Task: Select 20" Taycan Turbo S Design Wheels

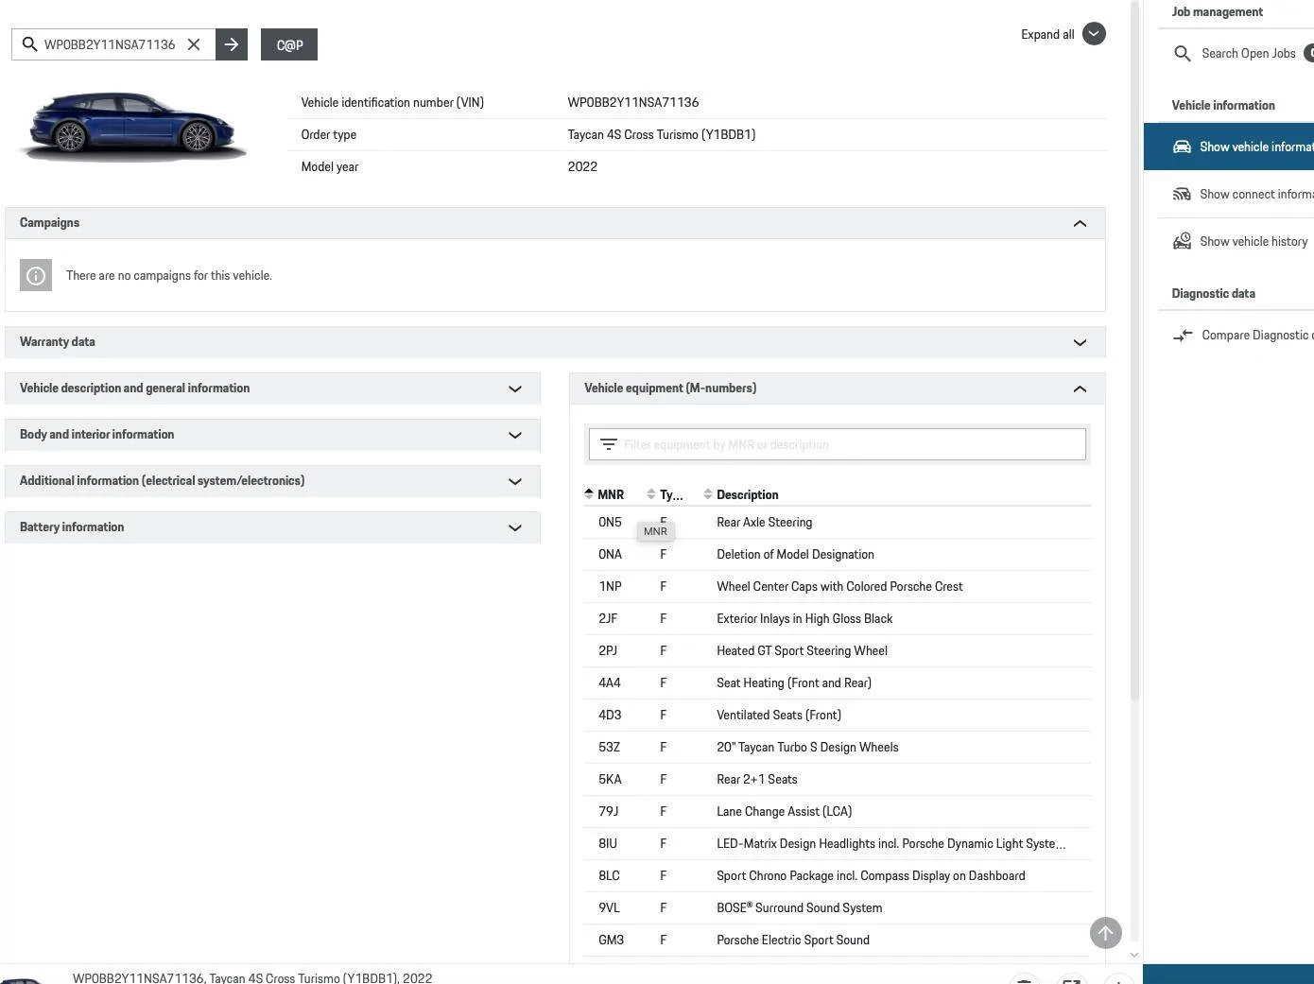Action: (837, 748)
